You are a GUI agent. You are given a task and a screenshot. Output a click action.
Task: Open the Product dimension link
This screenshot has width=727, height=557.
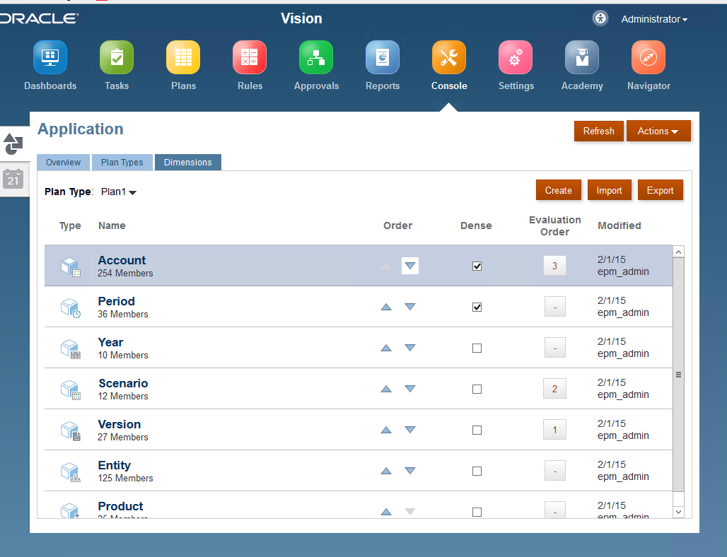[x=120, y=506]
